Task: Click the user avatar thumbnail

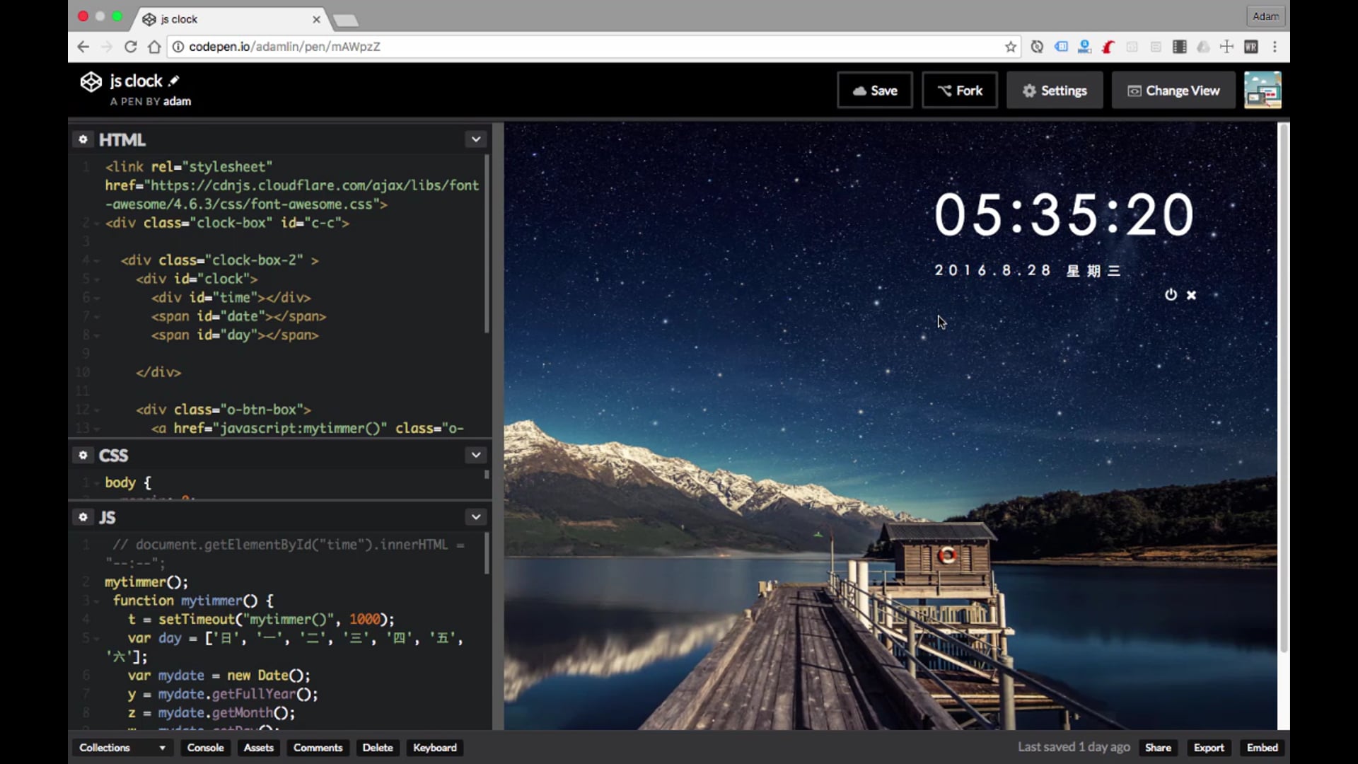Action: (x=1263, y=91)
